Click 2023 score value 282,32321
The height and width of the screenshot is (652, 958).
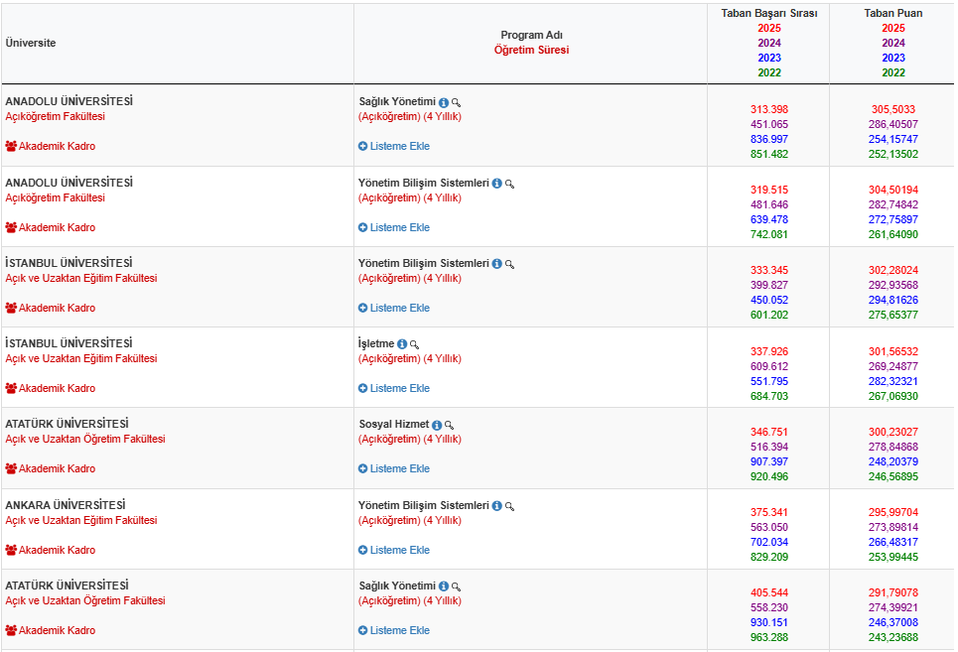[x=893, y=381]
